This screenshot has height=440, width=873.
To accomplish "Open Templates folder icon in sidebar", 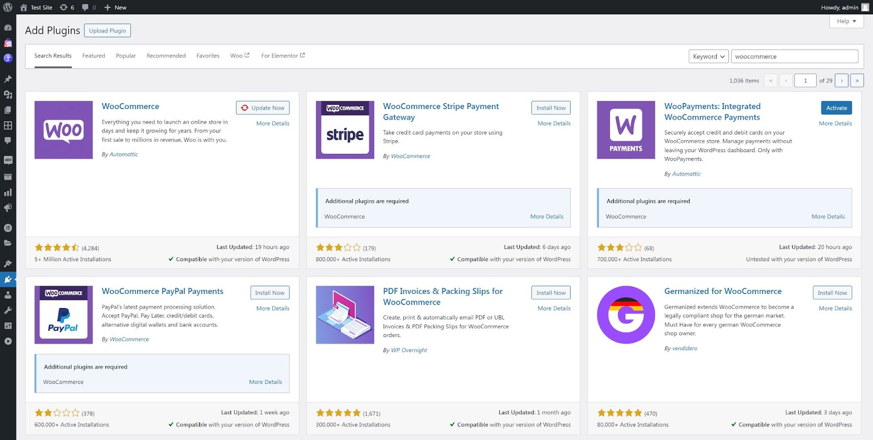I will (8, 243).
